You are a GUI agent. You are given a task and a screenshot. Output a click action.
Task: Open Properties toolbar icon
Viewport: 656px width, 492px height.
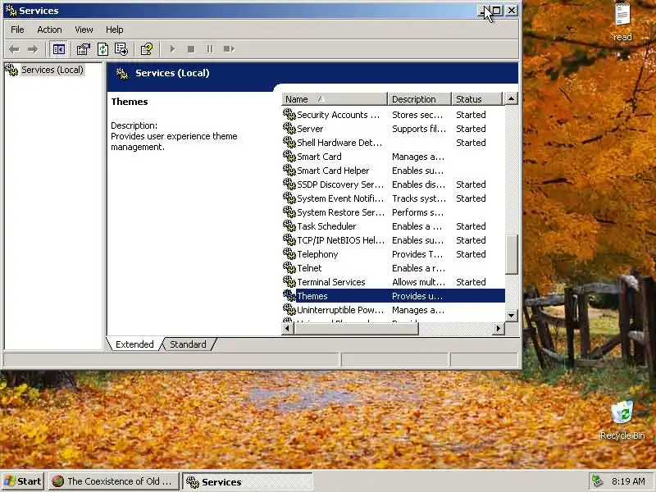(x=84, y=49)
